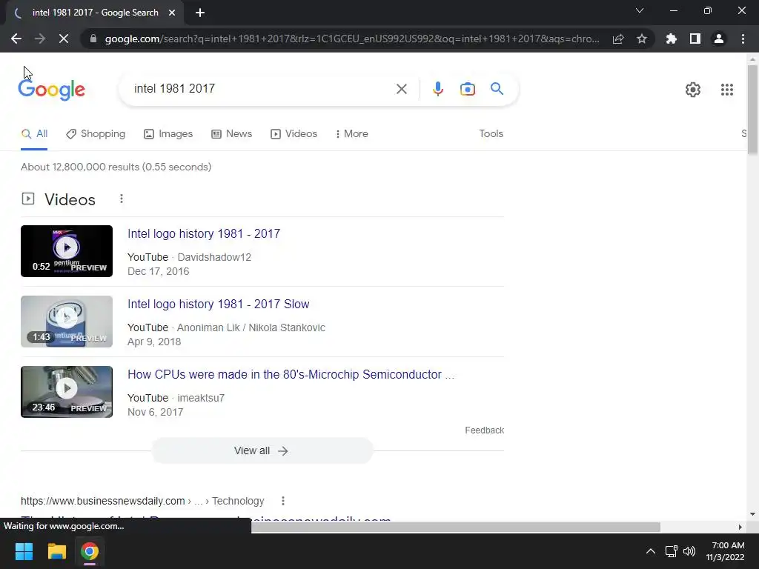Start a voice search with the microphone

click(437, 89)
